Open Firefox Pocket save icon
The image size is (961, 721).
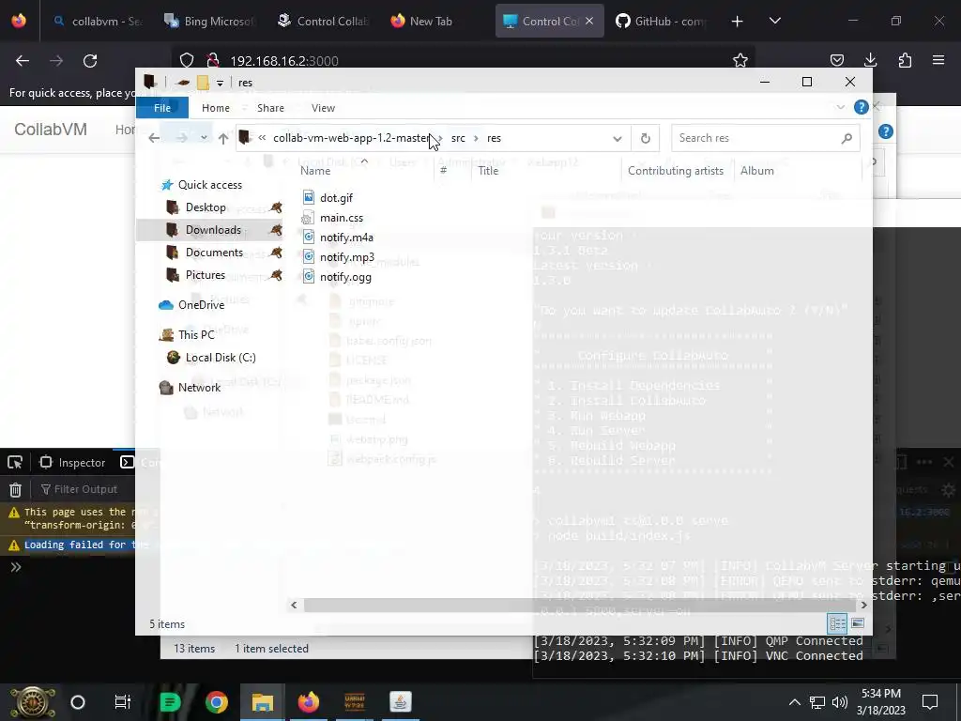[x=836, y=60]
